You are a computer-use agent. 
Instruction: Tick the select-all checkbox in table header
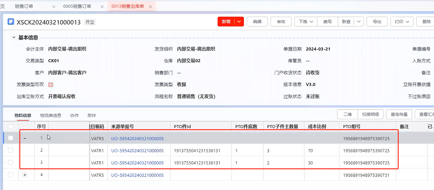click(11, 126)
